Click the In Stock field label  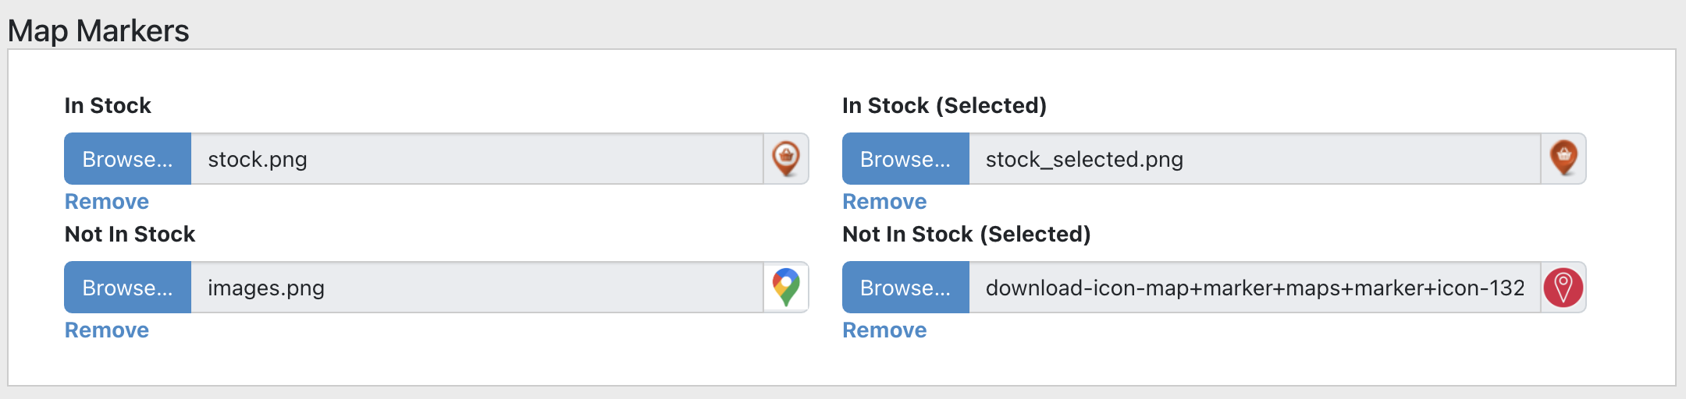click(x=108, y=105)
